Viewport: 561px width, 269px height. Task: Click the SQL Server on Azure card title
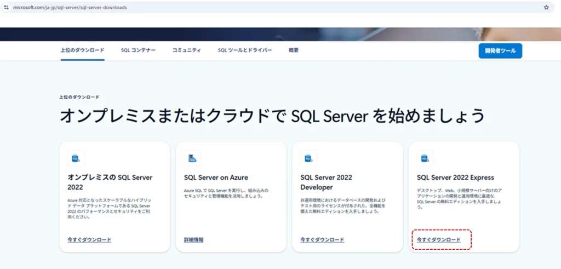(x=216, y=178)
